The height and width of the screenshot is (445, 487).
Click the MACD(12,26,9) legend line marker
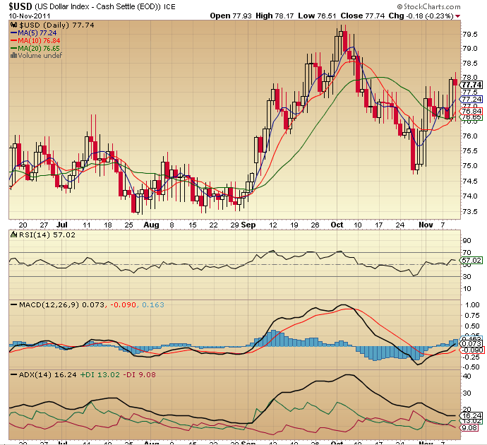(x=13, y=304)
